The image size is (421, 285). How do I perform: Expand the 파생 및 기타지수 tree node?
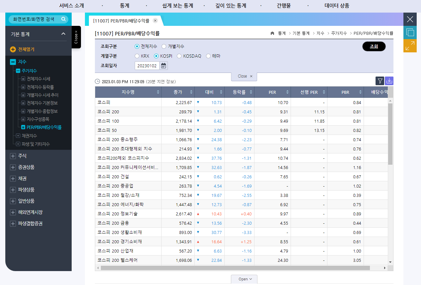click(x=18, y=144)
